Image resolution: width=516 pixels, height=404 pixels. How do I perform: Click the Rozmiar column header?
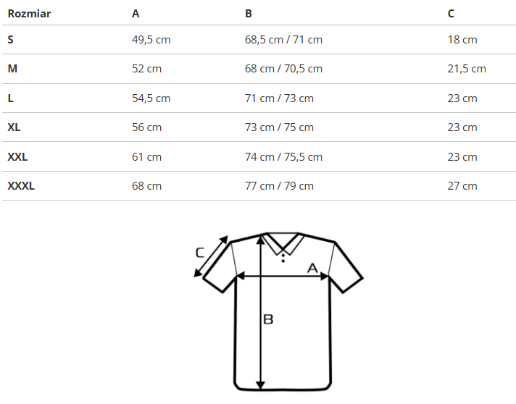(x=29, y=14)
